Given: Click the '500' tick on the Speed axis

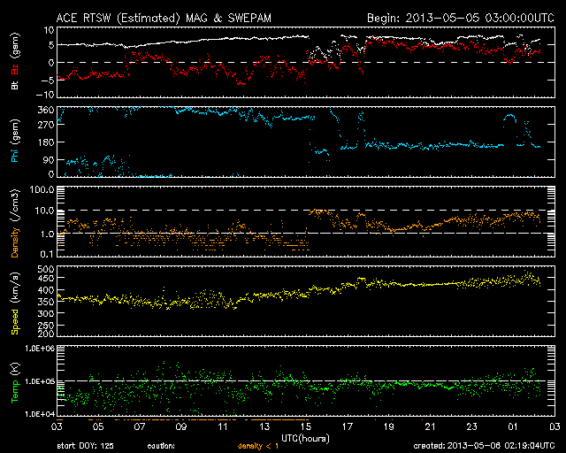Looking at the screenshot, I should 47,269.
